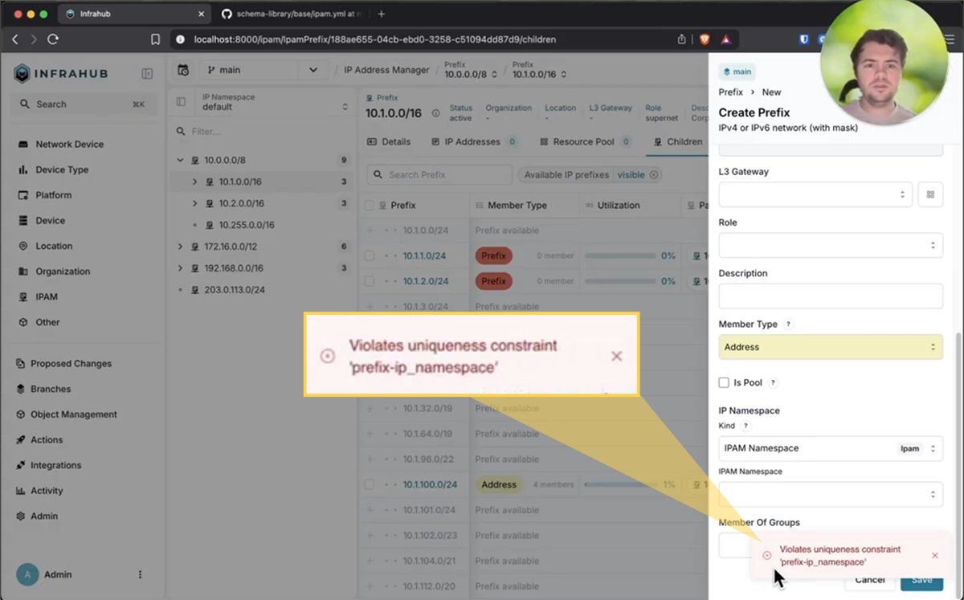
Task: Expand the 10.2.0.0/16 tree node
Action: [194, 204]
